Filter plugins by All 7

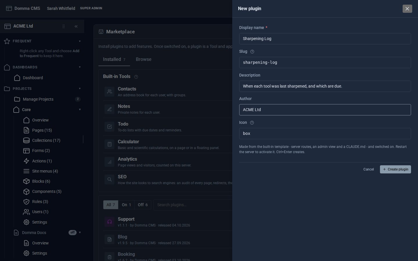coord(111,205)
